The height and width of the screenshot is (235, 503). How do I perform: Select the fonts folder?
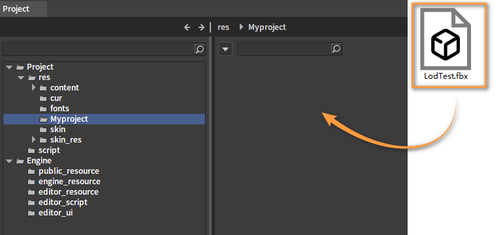pyautogui.click(x=59, y=109)
